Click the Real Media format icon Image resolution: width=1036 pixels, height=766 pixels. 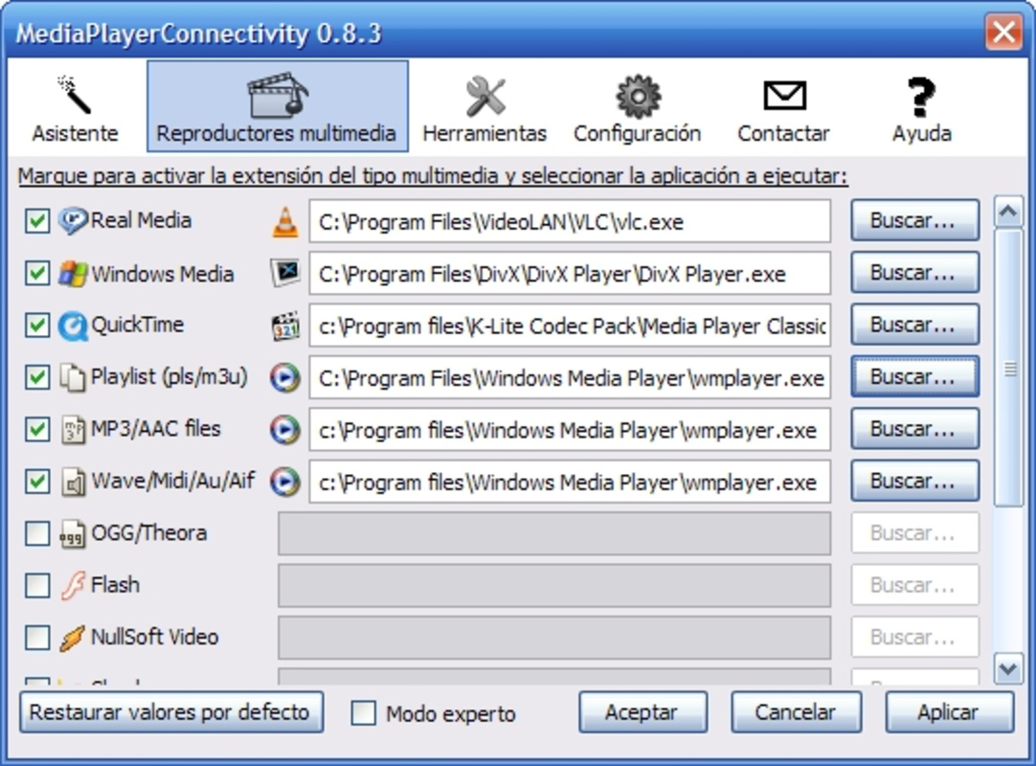pos(72,221)
